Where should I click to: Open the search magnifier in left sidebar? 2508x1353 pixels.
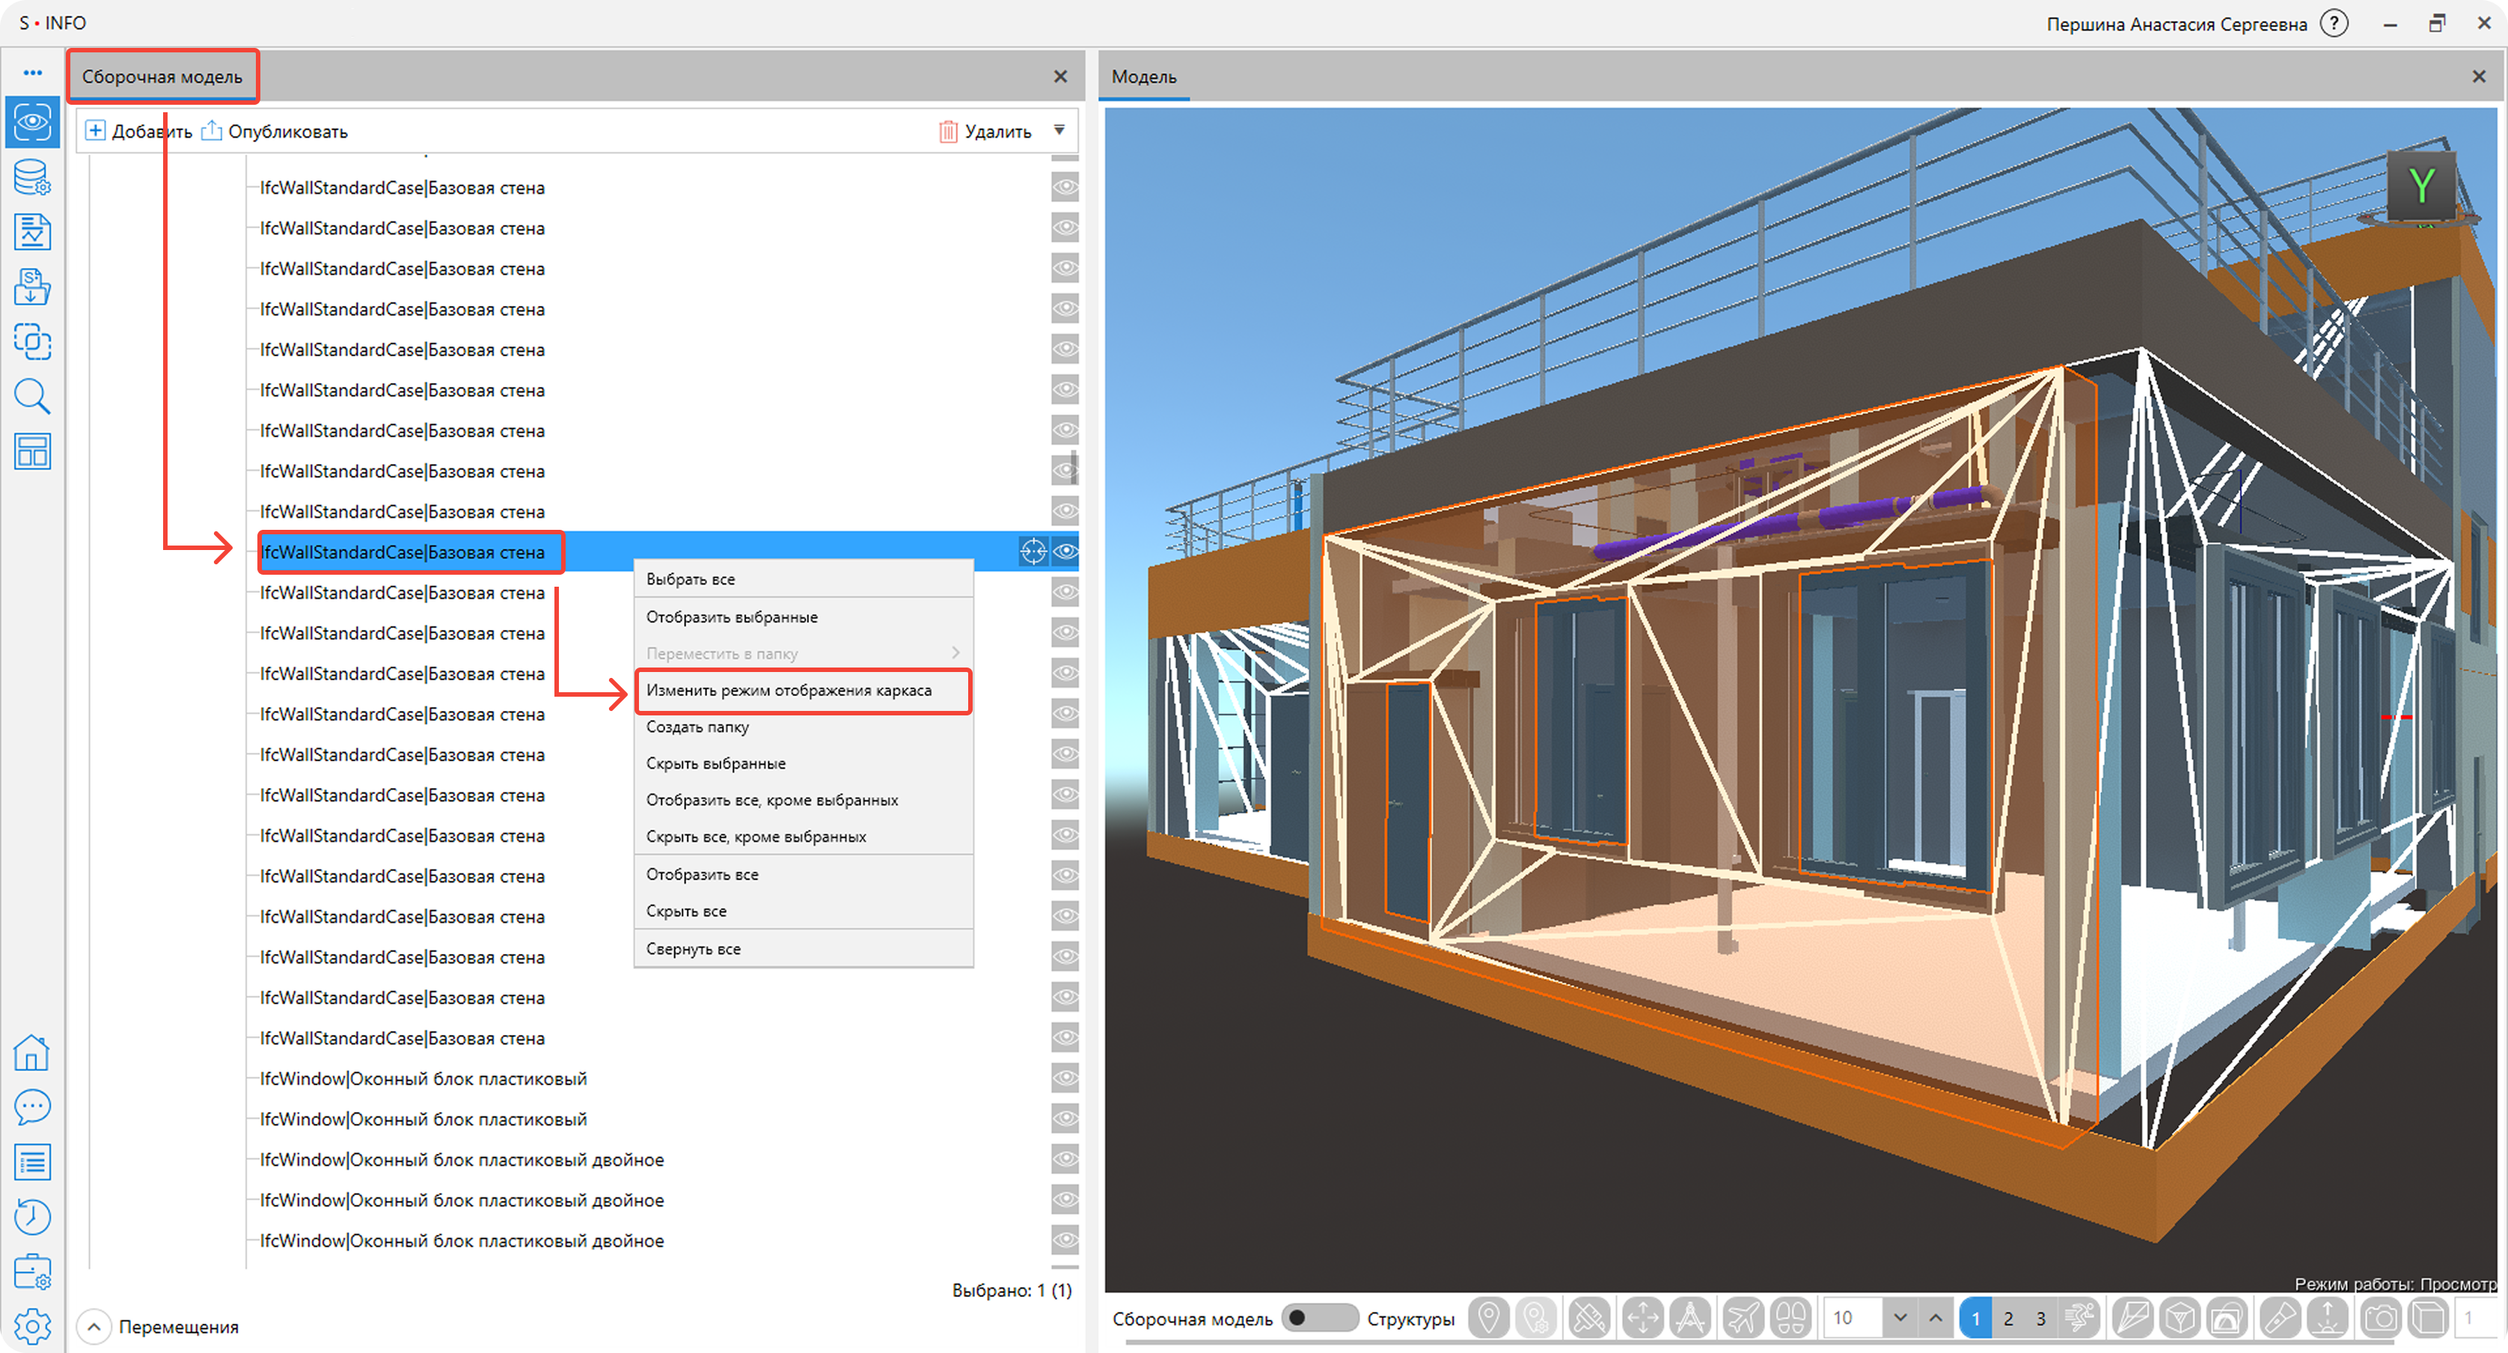[32, 397]
